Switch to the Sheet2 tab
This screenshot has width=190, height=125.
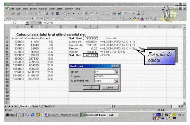tap(36, 106)
